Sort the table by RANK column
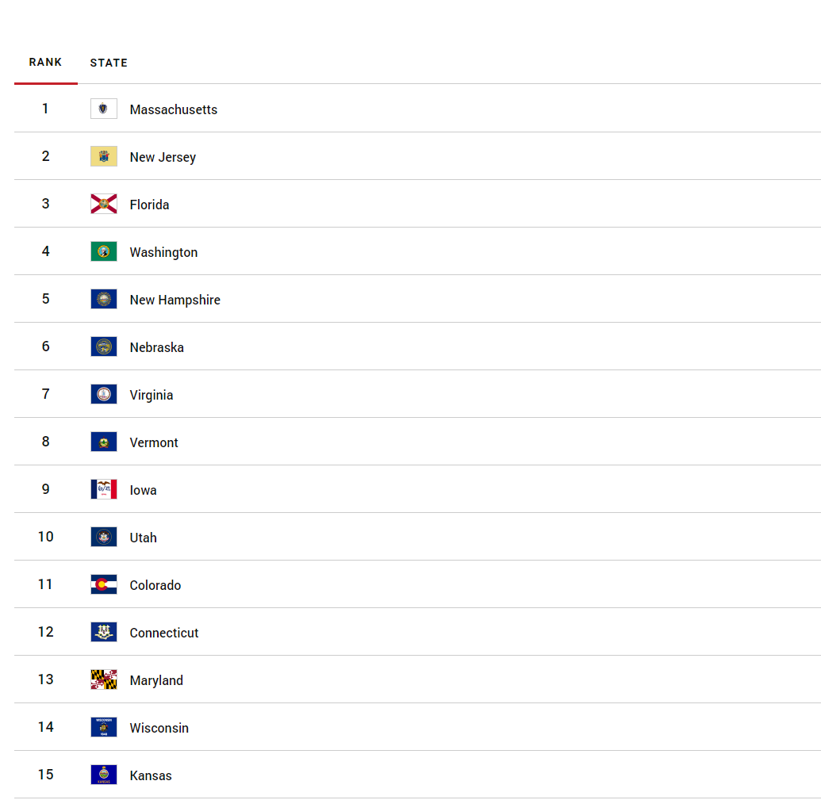Screen dimensions: 821x800 45,63
